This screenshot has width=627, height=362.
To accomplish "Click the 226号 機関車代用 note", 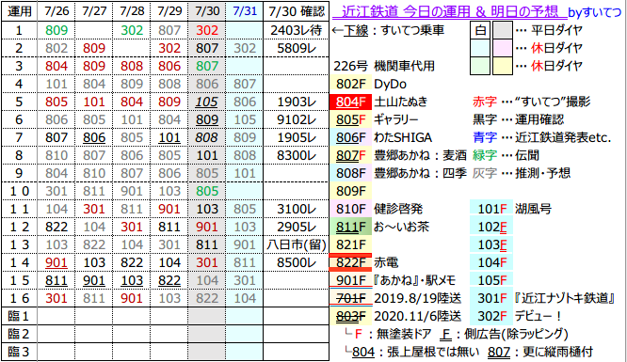I will click(x=384, y=67).
